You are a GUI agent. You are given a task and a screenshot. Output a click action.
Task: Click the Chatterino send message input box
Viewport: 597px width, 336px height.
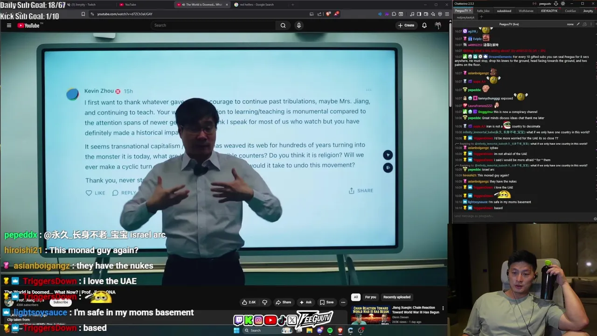pos(522,216)
